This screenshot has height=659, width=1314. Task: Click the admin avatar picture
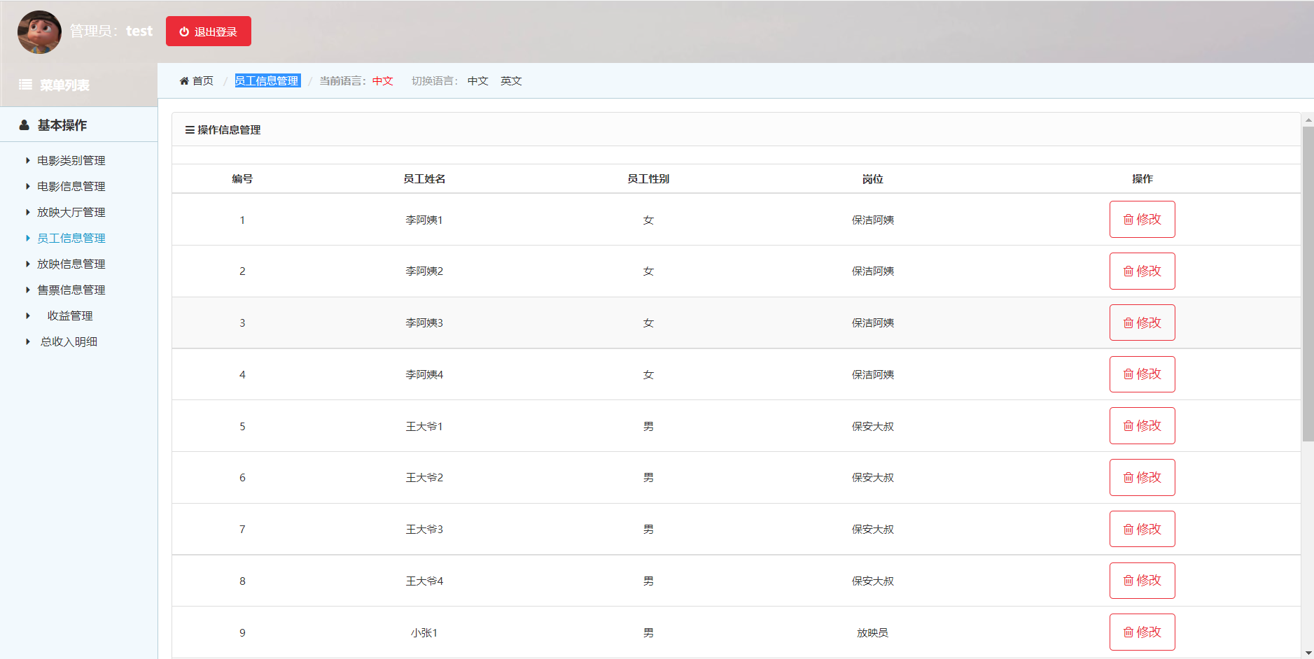39,32
